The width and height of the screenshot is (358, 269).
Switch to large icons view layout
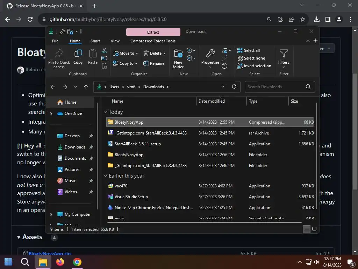pyautogui.click(x=314, y=229)
